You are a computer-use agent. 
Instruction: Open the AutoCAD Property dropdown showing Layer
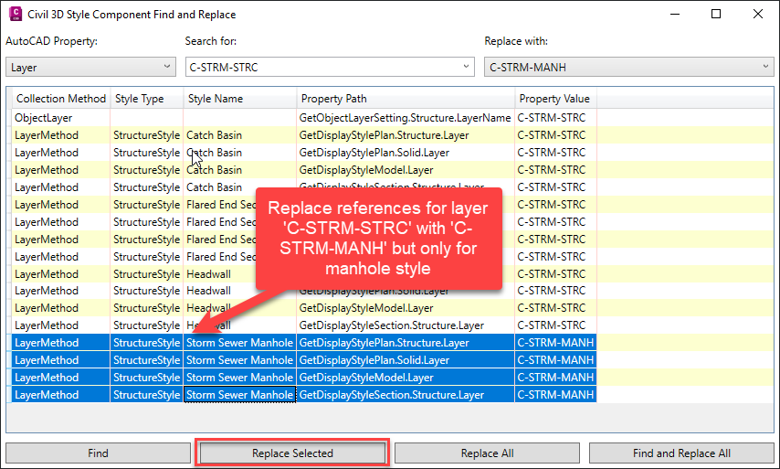(x=91, y=68)
